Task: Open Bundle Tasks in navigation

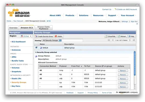Action: 18,61
